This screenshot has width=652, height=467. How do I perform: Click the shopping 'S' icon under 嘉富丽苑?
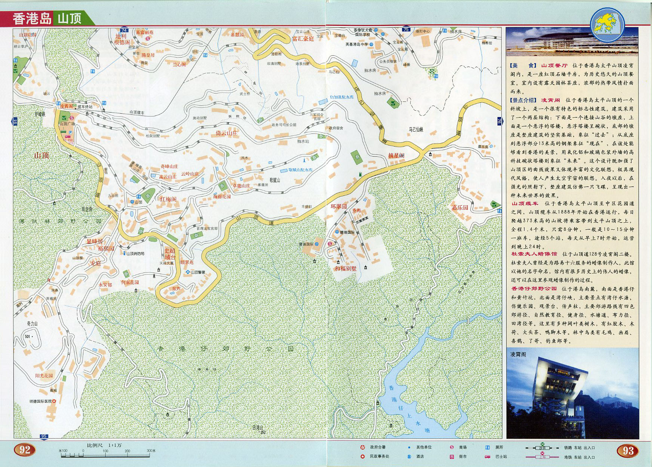click(148, 38)
